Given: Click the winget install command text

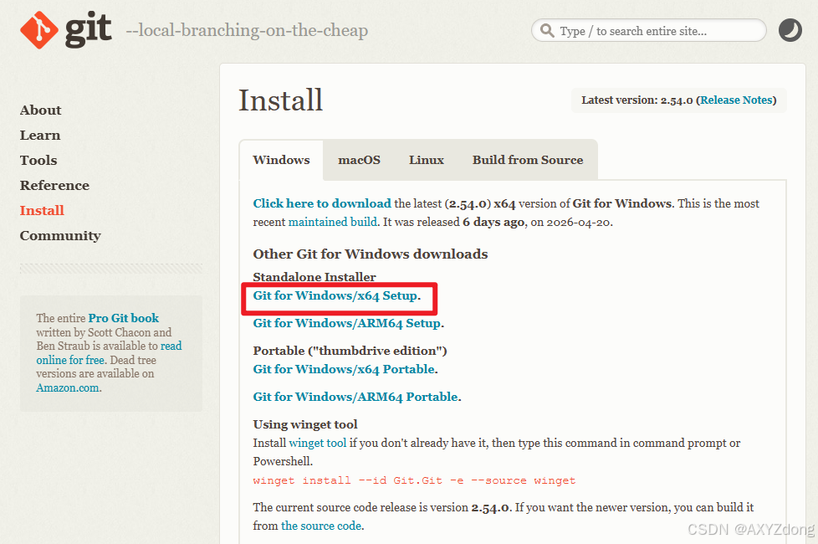Looking at the screenshot, I should coord(414,480).
